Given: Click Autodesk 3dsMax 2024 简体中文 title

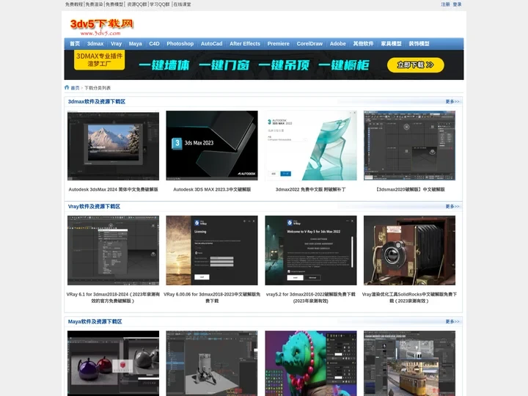Looking at the screenshot, I should (x=113, y=190).
